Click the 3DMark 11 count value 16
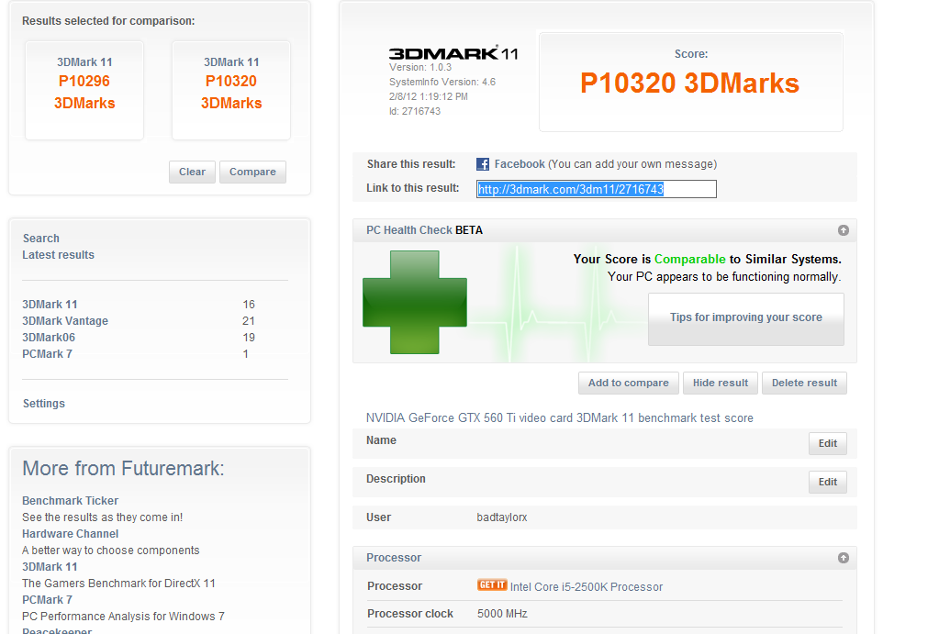939x634 pixels. pos(249,305)
